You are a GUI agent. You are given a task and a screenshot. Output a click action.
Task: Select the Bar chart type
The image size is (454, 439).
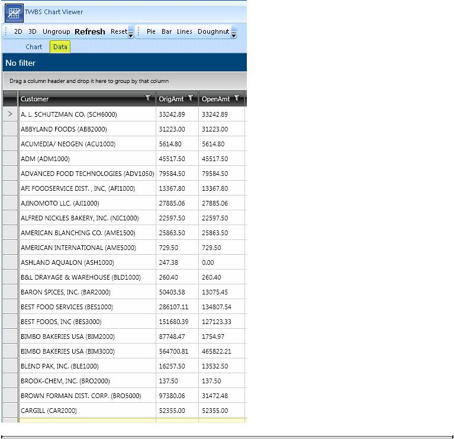pos(166,31)
